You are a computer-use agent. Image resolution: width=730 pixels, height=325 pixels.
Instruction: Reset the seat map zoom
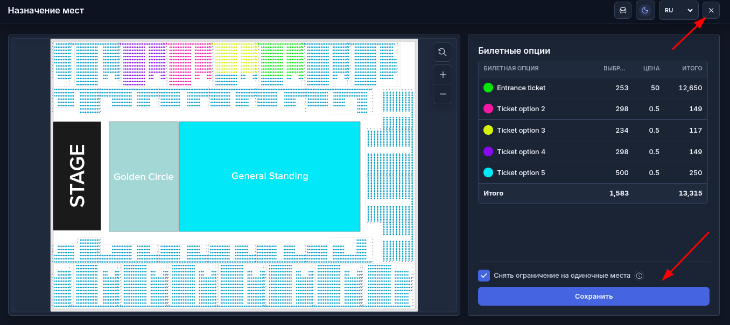(443, 52)
